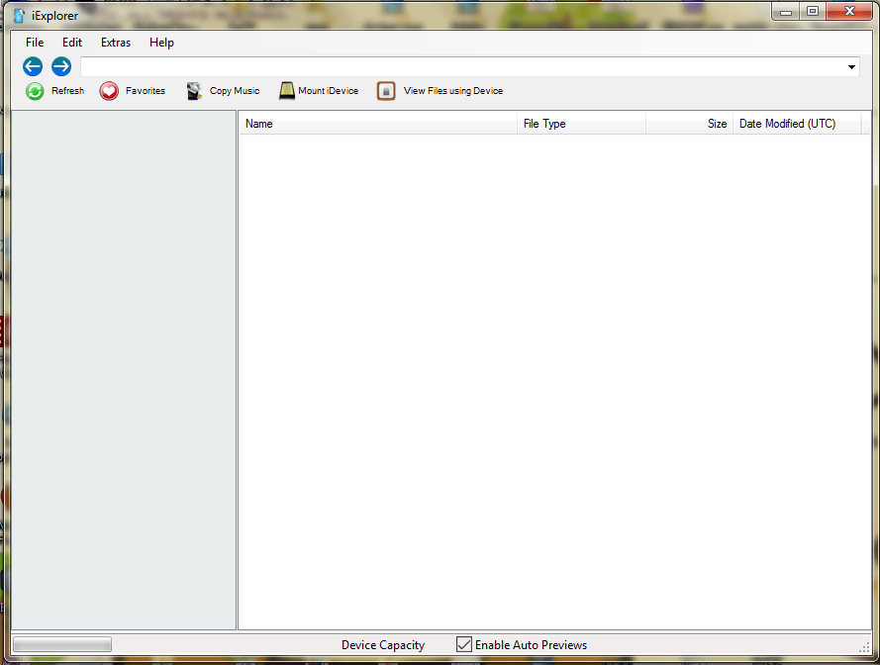The image size is (880, 665).
Task: Click the Mount iDevice drive icon
Action: coord(287,91)
